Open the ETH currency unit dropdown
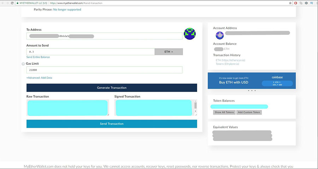Viewport: 318px width, 169px height. click(169, 52)
